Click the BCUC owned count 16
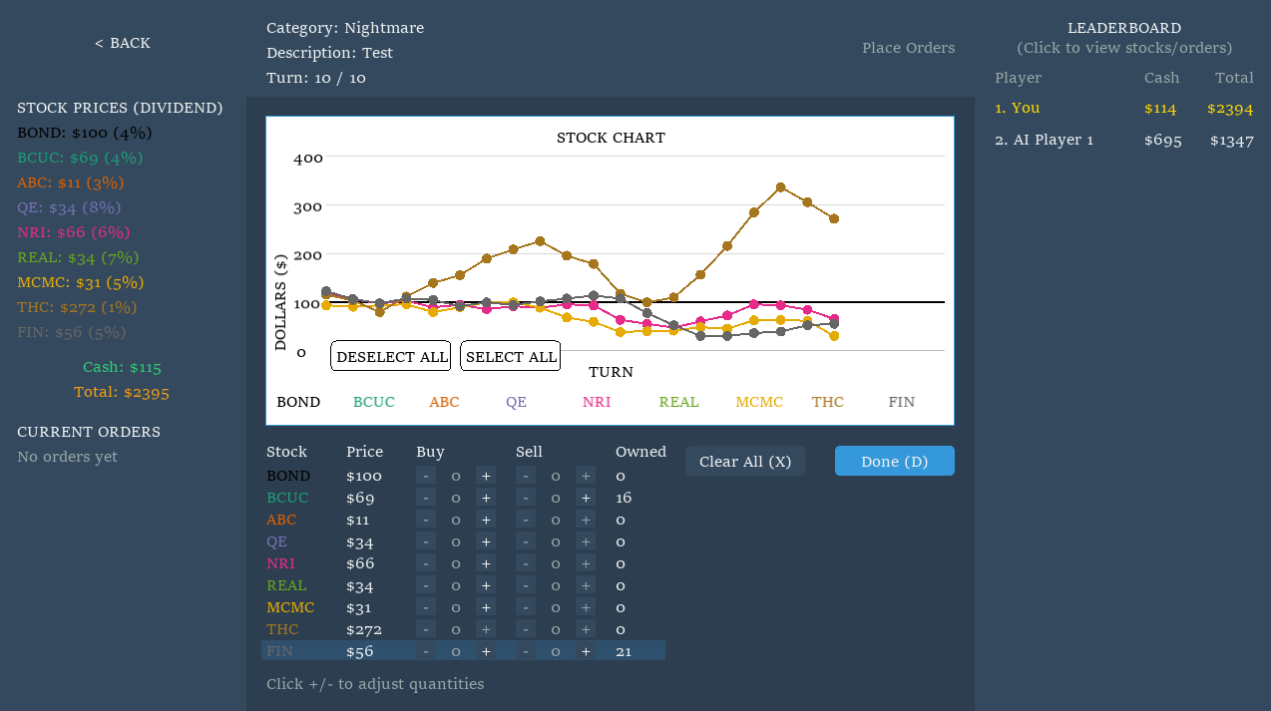Image resolution: width=1271 pixels, height=711 pixels. pos(625,498)
